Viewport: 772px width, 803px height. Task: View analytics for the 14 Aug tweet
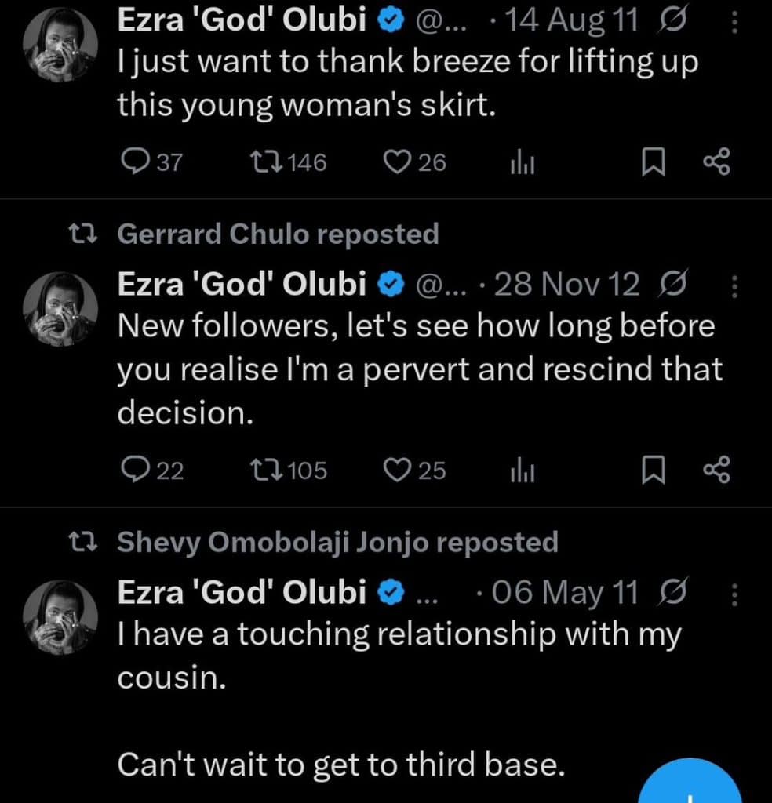(522, 162)
